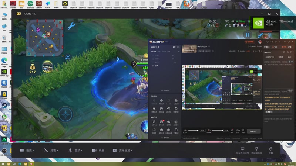Screen dimensions: 296x166
Task: Expand the 滤镜 filter menu
Action: (x=51, y=151)
